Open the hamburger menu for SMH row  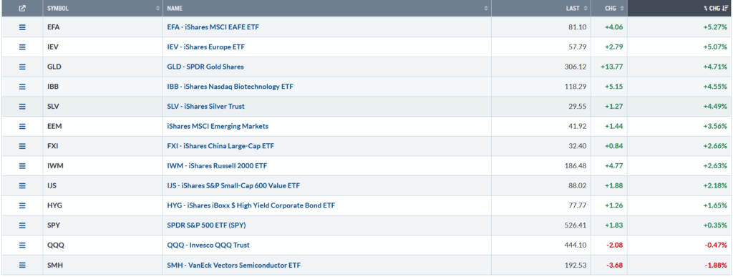click(22, 265)
